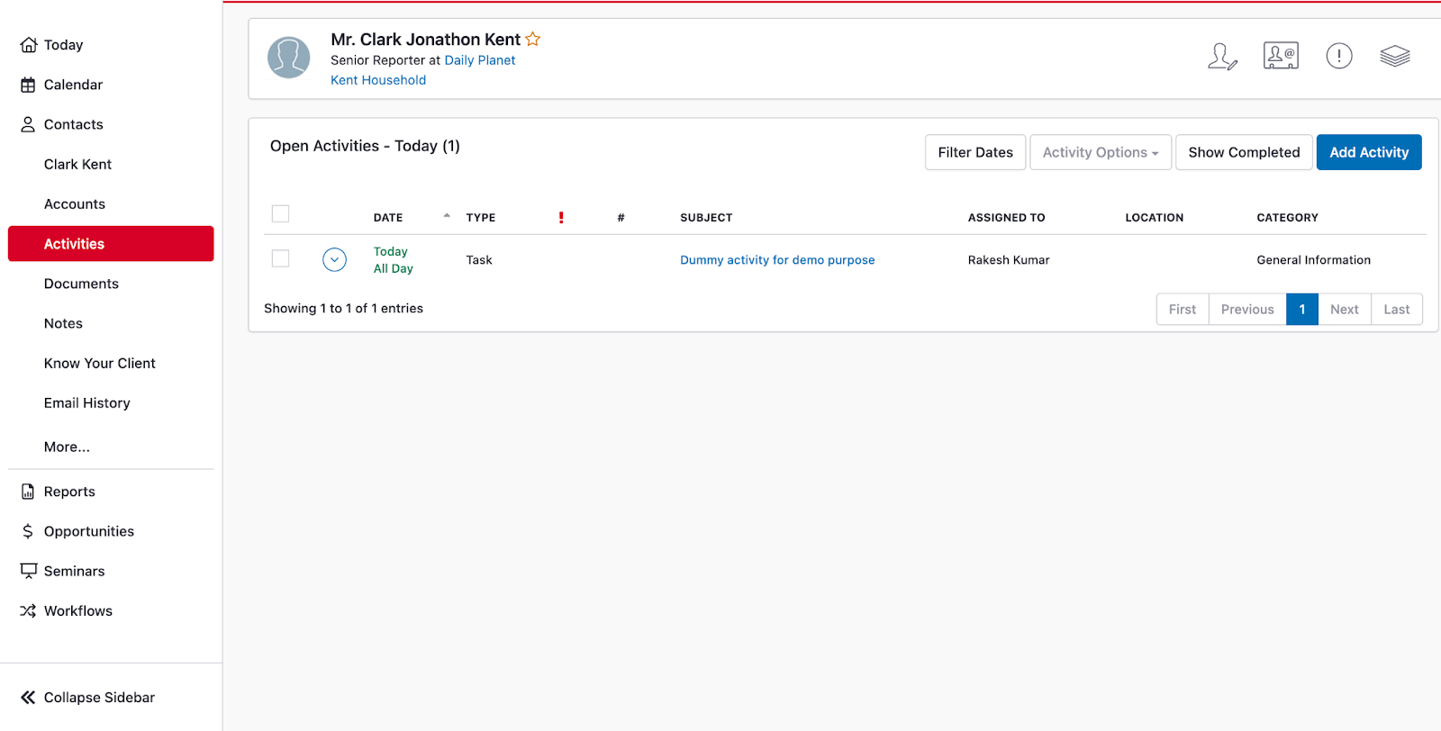Collapse the sidebar with double chevron
This screenshot has height=731, width=1441.
[x=29, y=698]
